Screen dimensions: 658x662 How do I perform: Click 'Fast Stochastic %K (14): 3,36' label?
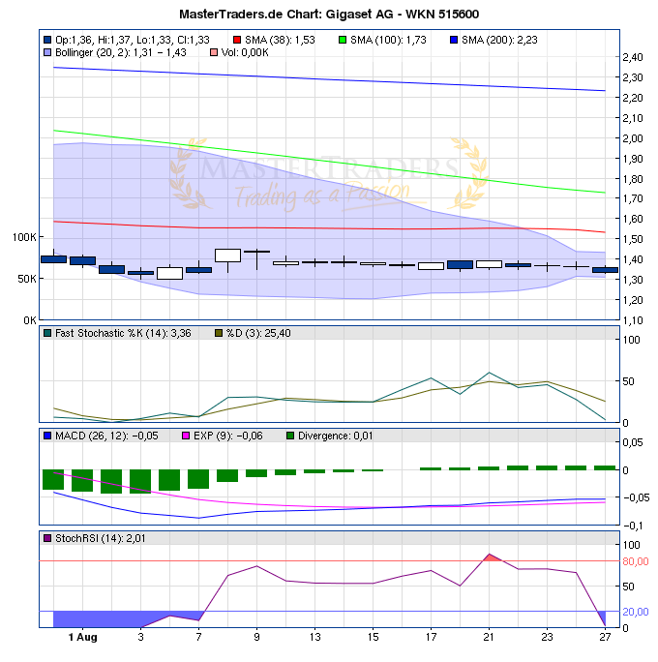point(123,333)
